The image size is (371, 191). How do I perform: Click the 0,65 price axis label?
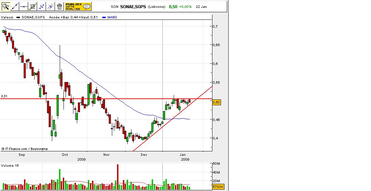tap(216, 45)
